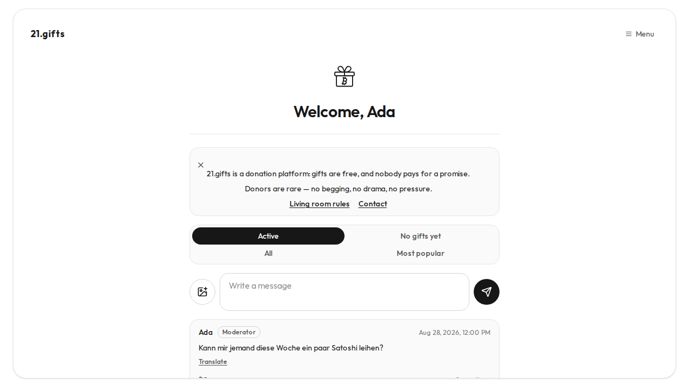Select Ada's Satoshi message text
The image size is (689, 387).
[291, 348]
